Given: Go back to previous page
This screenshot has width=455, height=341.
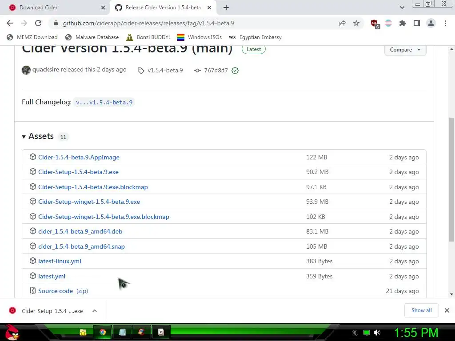Looking at the screenshot, I should (10, 23).
